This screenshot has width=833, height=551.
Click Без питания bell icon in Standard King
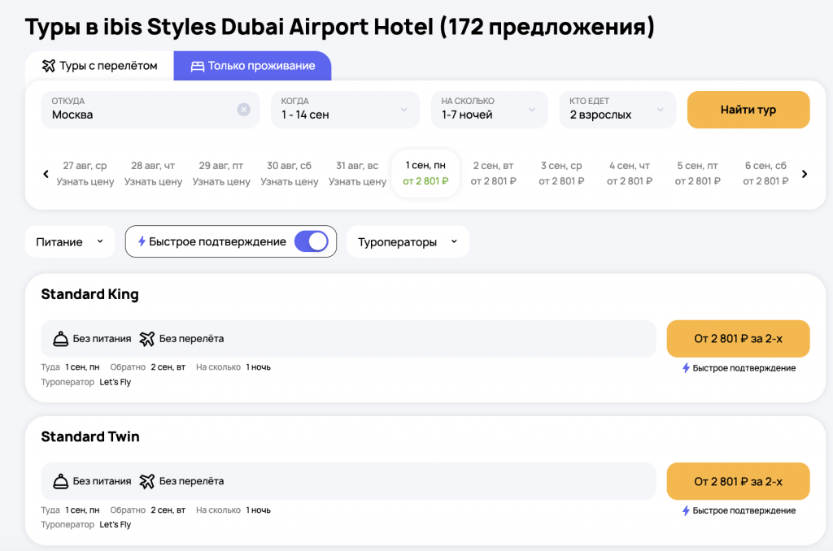60,339
